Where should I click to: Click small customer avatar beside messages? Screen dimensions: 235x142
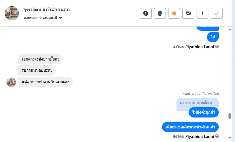(11, 82)
